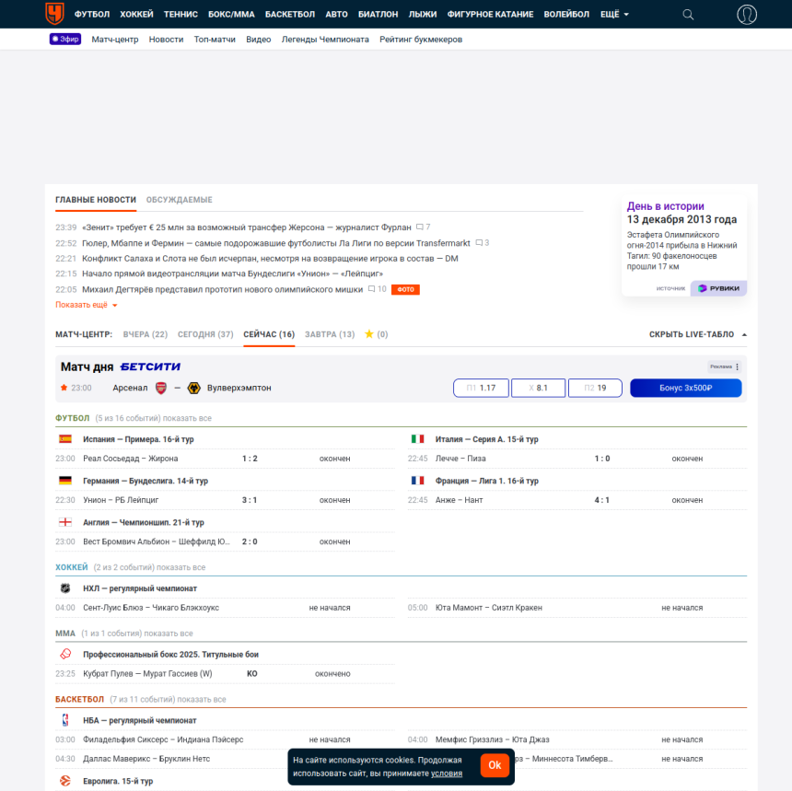The image size is (792, 791).
Task: Click the Бонус 3x500₽ button
Action: 685,388
